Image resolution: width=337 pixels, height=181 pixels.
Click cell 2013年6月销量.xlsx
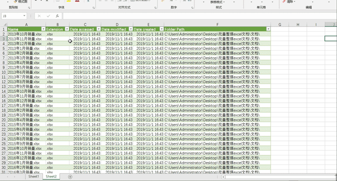(x=27, y=72)
